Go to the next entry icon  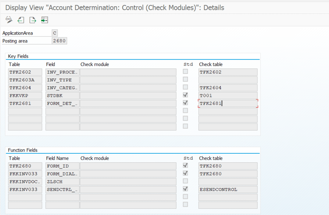(x=33, y=20)
